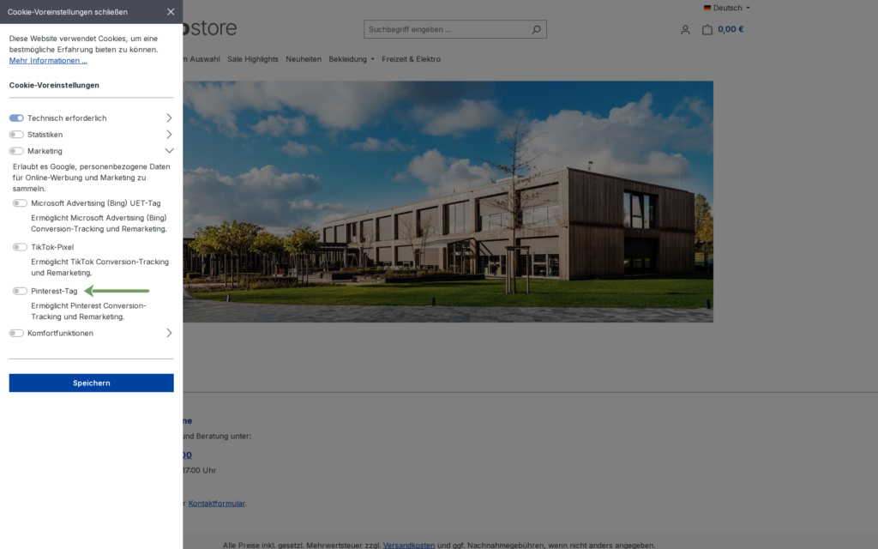Enable the TikTok-Pixel switch
The width and height of the screenshot is (878, 549).
[x=21, y=247]
